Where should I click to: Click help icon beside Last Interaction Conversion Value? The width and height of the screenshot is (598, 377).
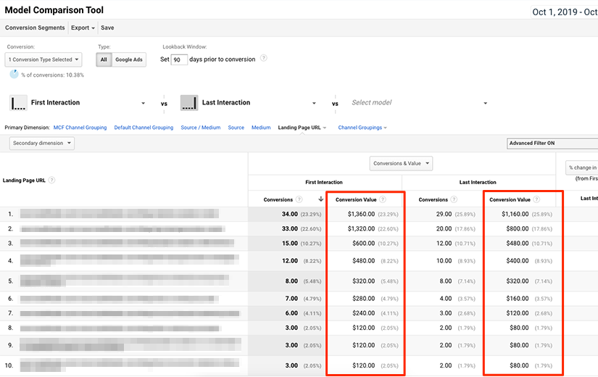(x=536, y=199)
